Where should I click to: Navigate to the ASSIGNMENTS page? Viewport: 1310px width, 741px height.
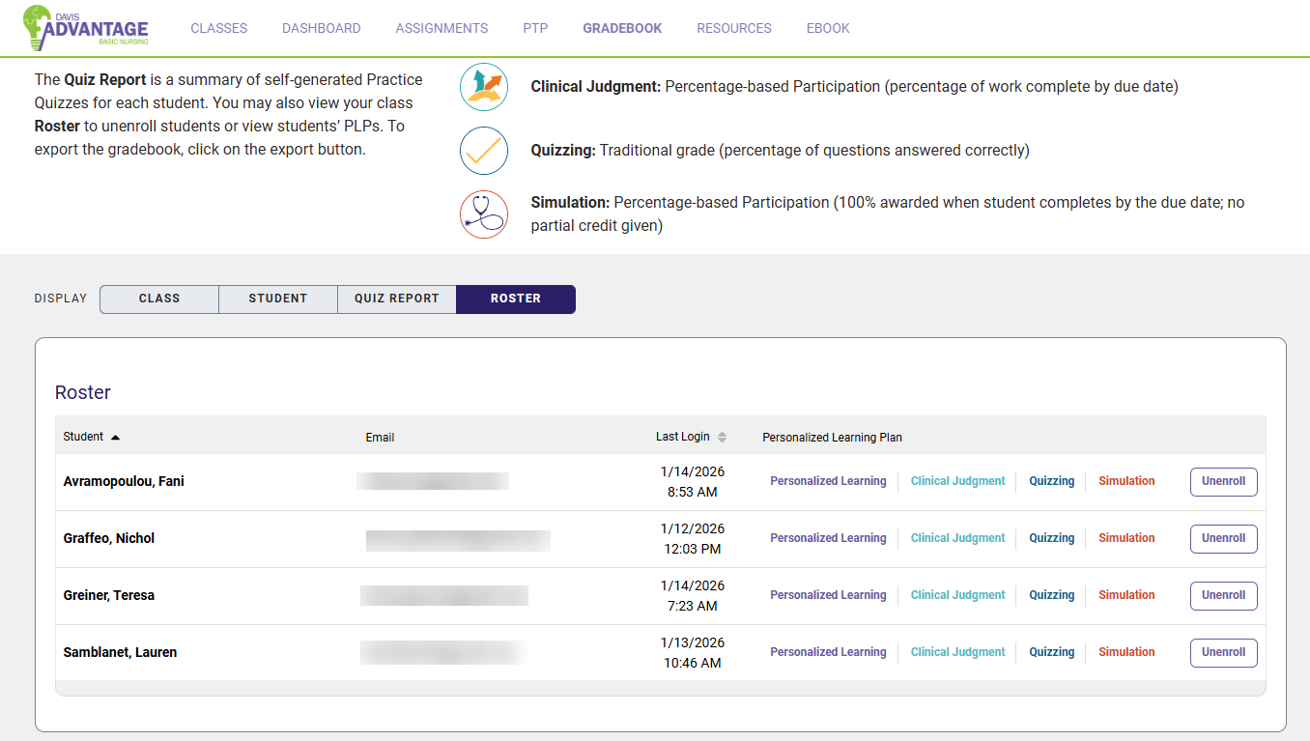click(x=441, y=28)
